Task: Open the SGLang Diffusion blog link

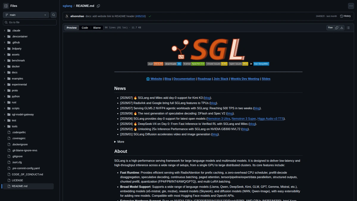Action: click(x=215, y=134)
